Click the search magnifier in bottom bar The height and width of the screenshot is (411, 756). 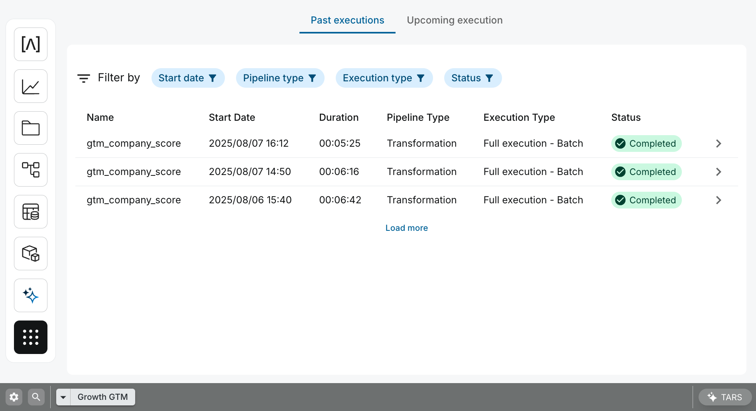pos(36,397)
